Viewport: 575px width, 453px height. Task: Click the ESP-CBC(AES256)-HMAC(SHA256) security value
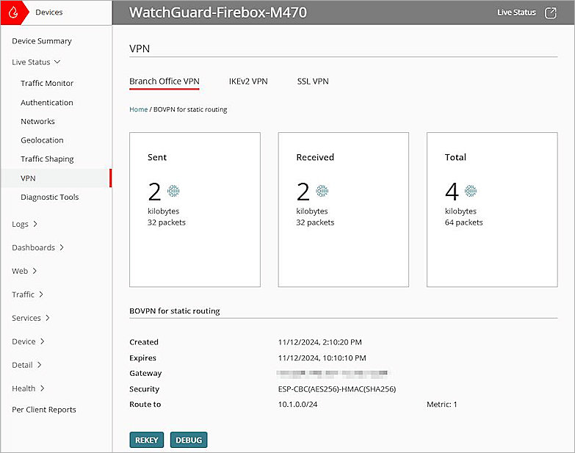point(337,389)
